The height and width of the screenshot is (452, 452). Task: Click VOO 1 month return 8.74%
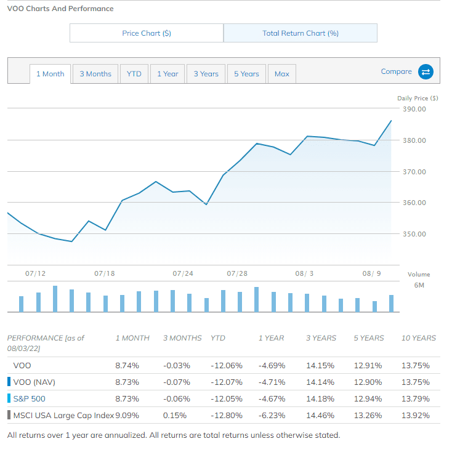tap(127, 366)
